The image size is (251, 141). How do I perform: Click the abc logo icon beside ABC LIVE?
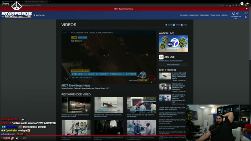161,57
